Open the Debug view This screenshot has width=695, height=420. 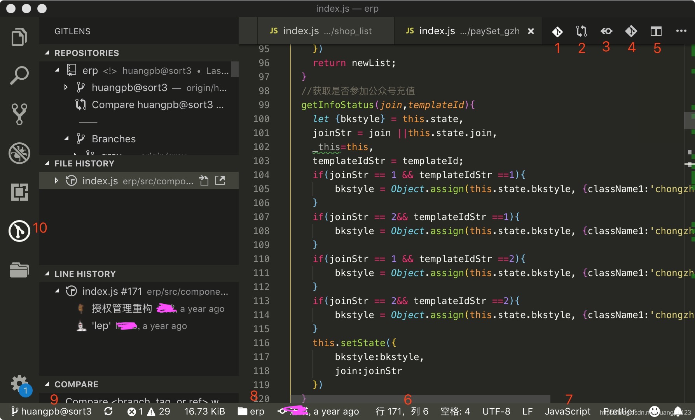[x=19, y=153]
